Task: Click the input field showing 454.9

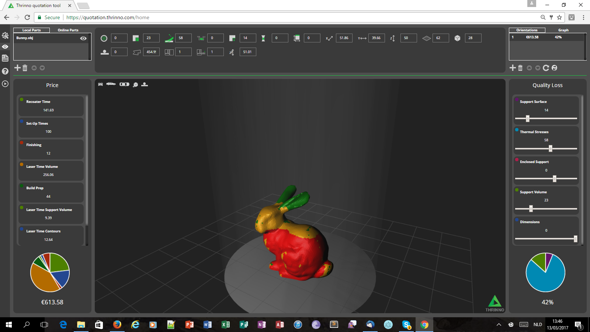Action: click(151, 52)
